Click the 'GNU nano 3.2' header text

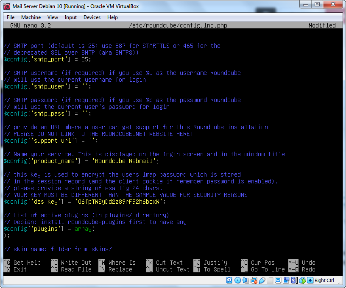(31, 25)
